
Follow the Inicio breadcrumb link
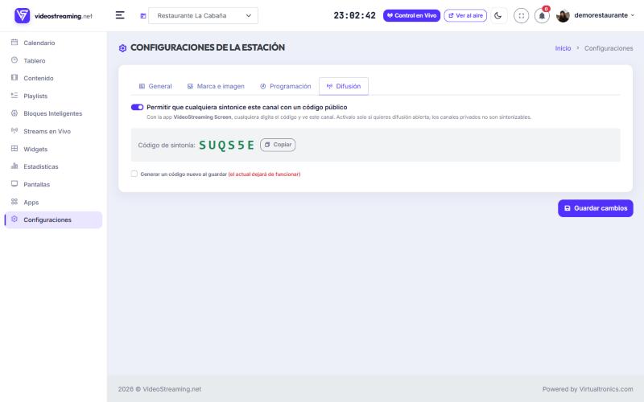pos(563,48)
